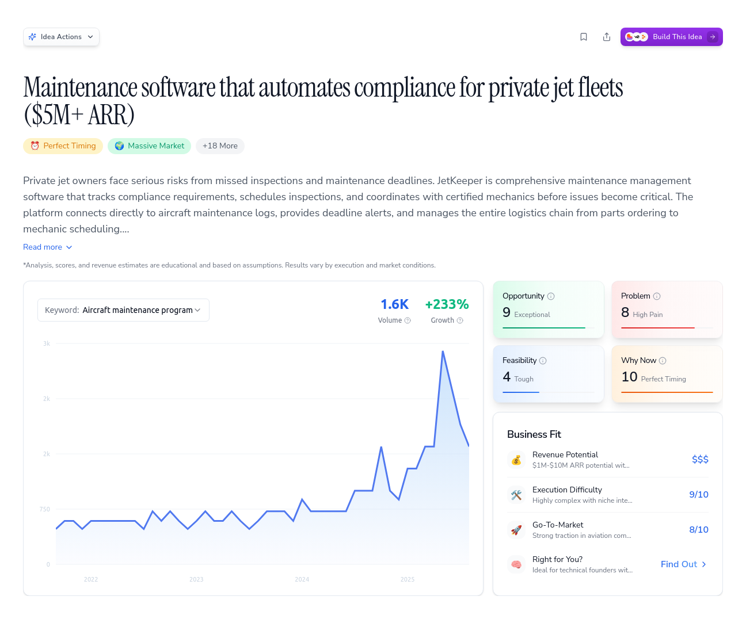Click the rocket icon beside Go-To-Market

pyautogui.click(x=516, y=530)
